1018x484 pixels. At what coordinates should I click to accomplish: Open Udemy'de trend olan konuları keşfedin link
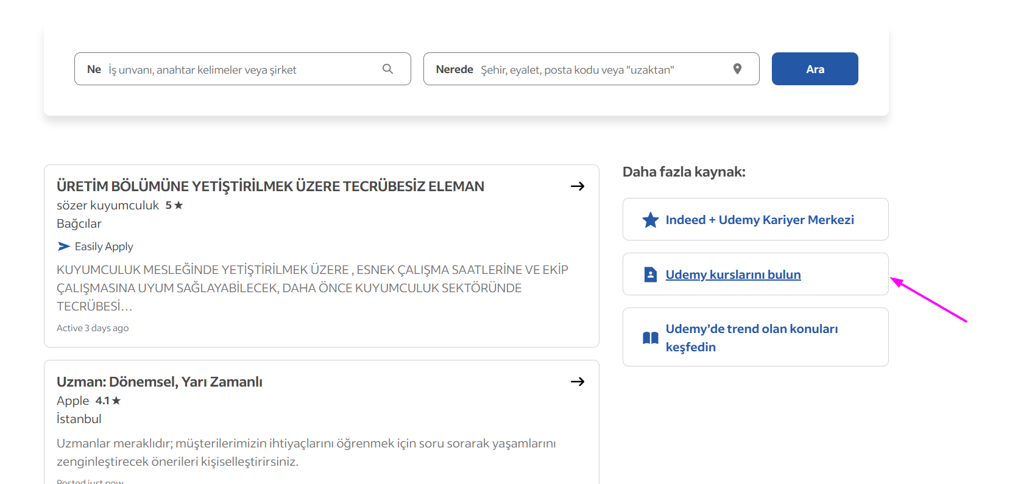[x=752, y=338]
